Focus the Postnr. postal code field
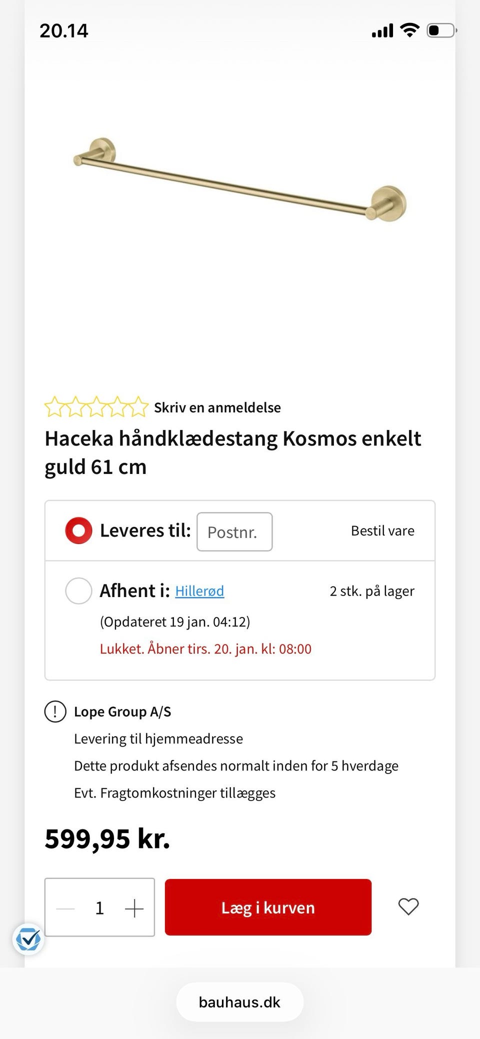This screenshot has height=1039, width=480. tap(234, 531)
